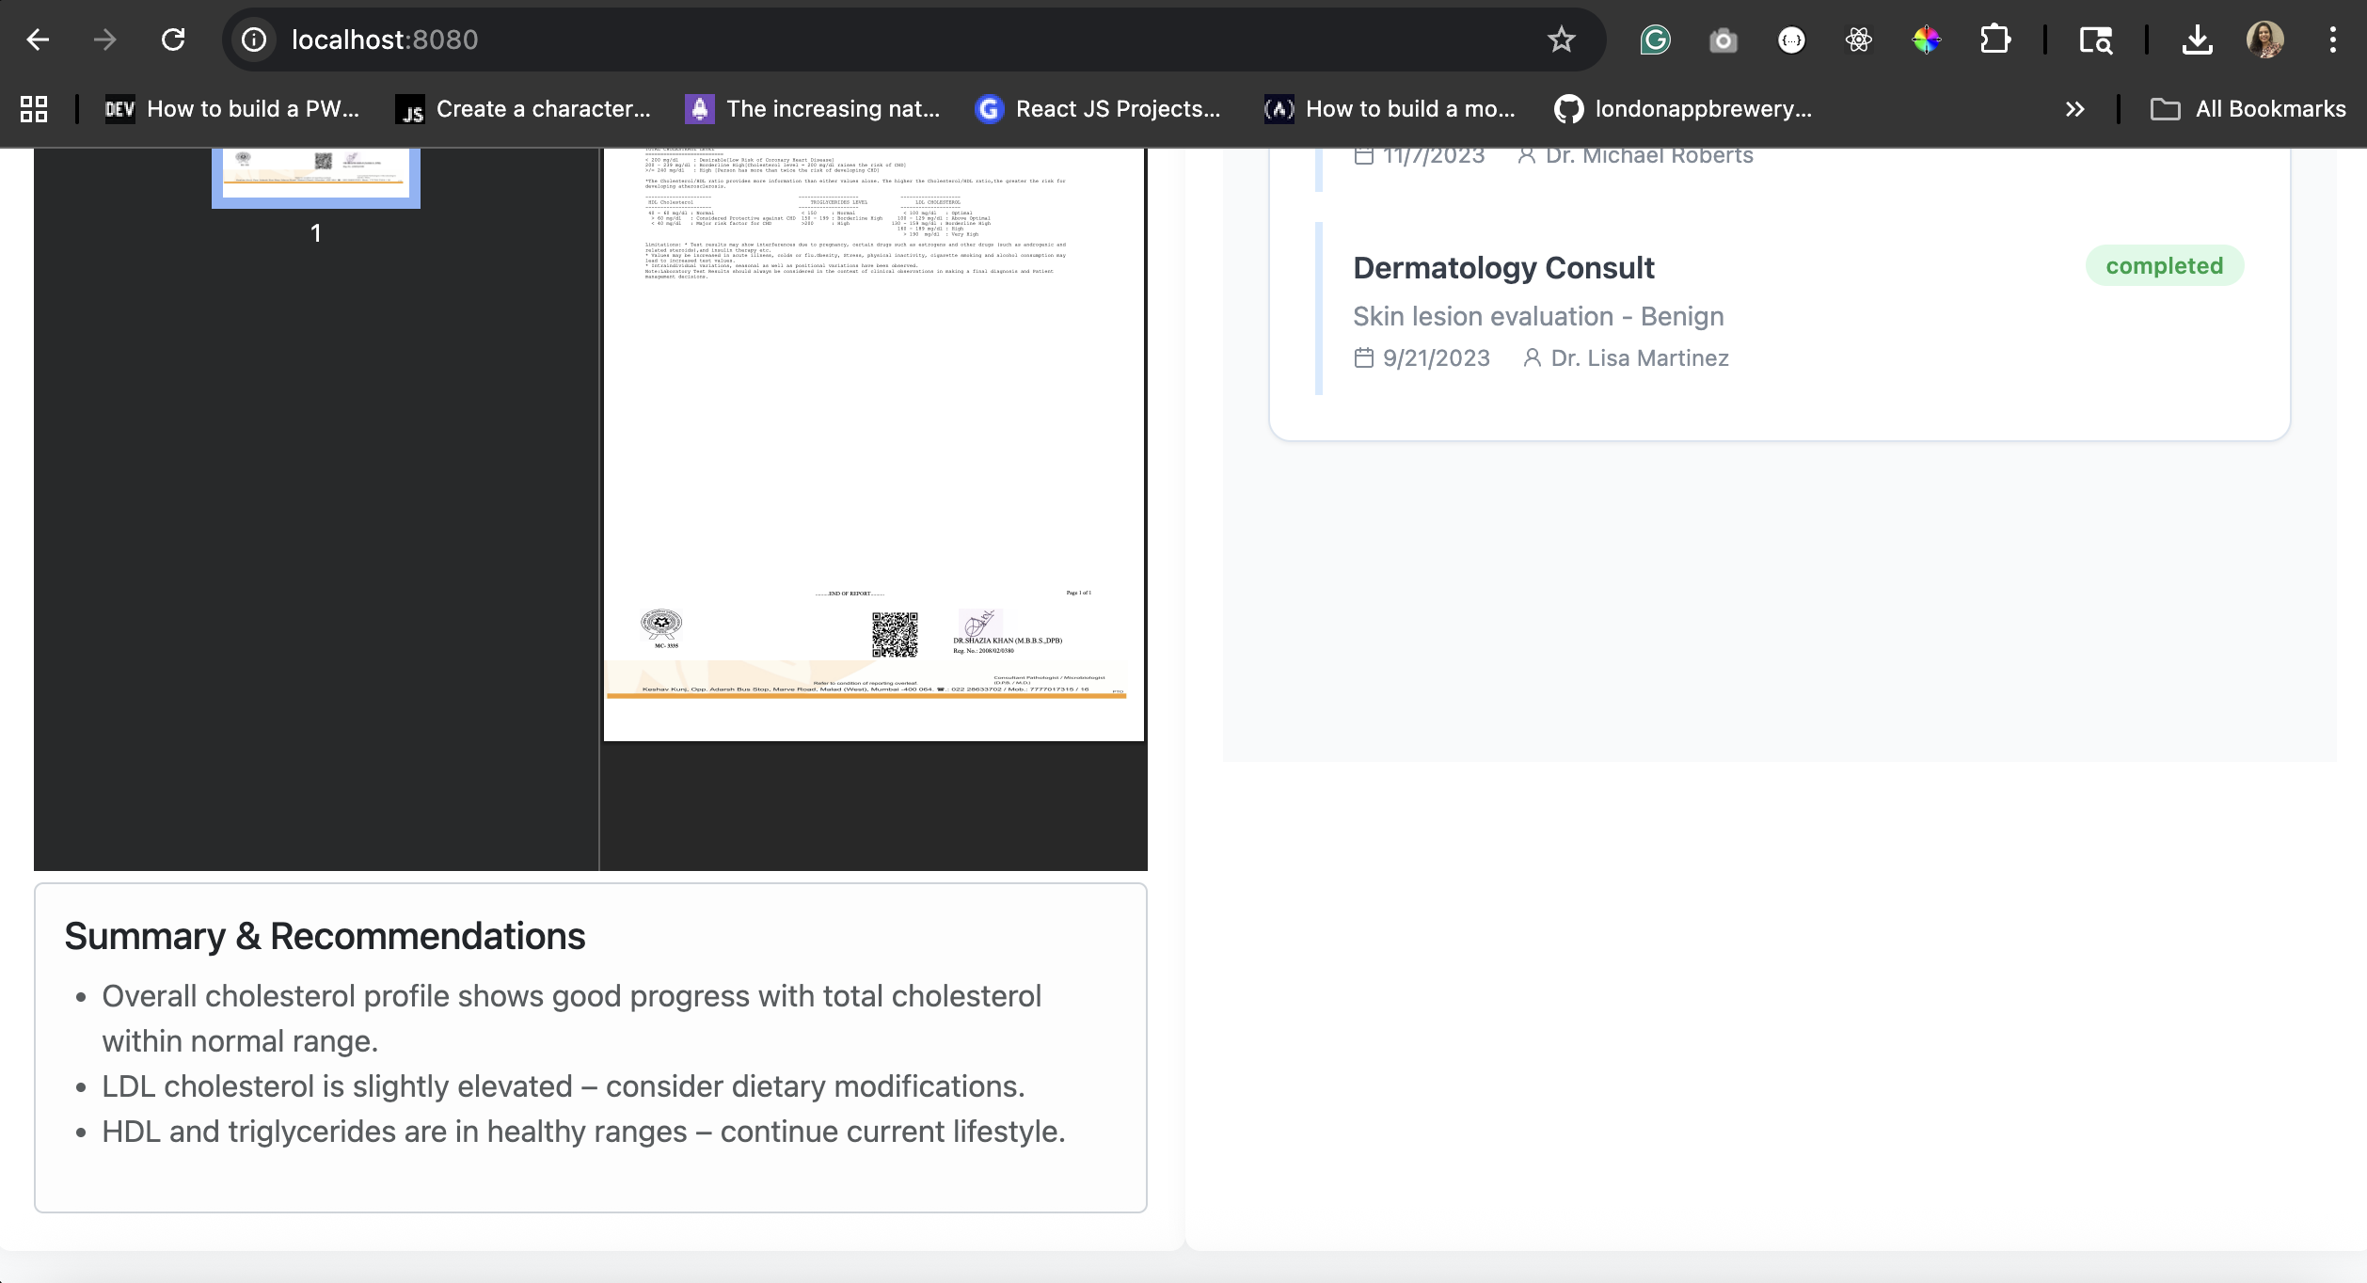2367x1283 pixels.
Task: Click the Dermatology Consult record title
Action: coord(1503,268)
